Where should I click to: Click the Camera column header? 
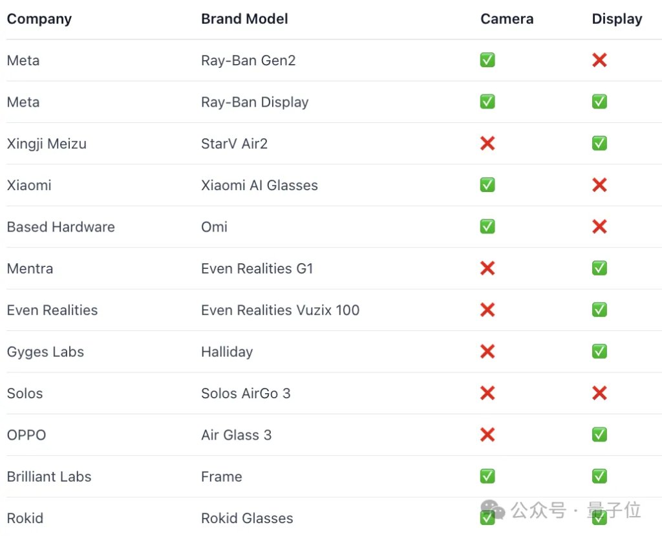(x=507, y=19)
